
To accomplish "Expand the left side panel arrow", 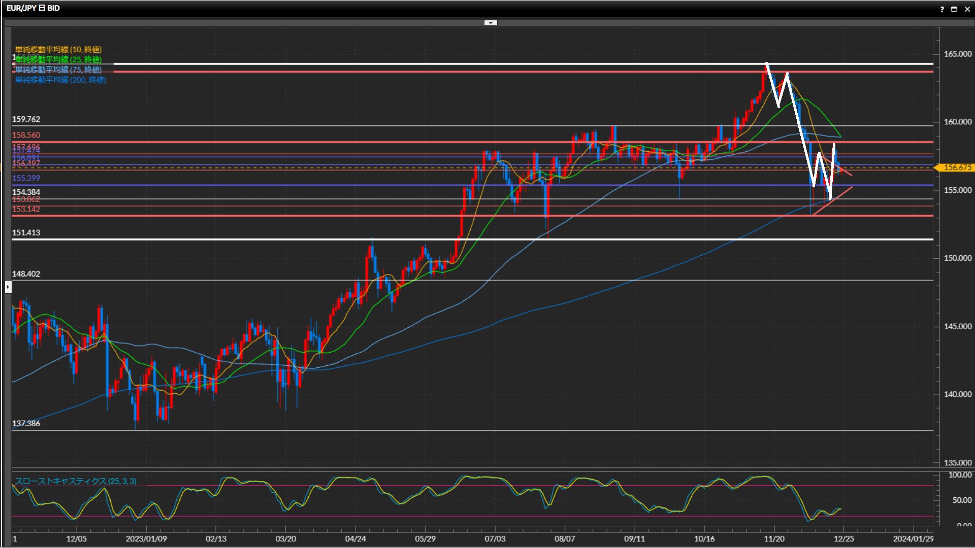I will [8, 287].
